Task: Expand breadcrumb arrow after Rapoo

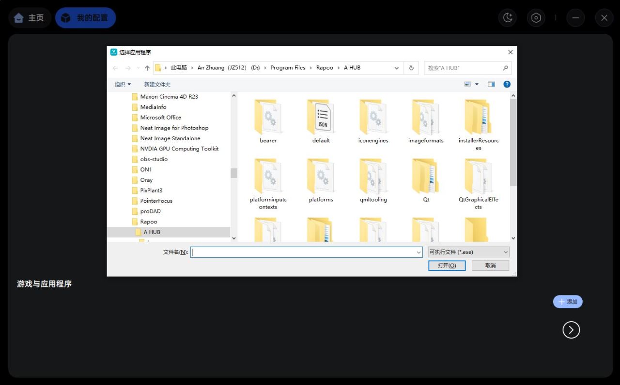Action: click(x=339, y=68)
